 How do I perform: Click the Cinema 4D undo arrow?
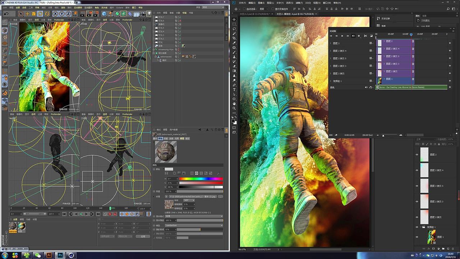pos(6,14)
